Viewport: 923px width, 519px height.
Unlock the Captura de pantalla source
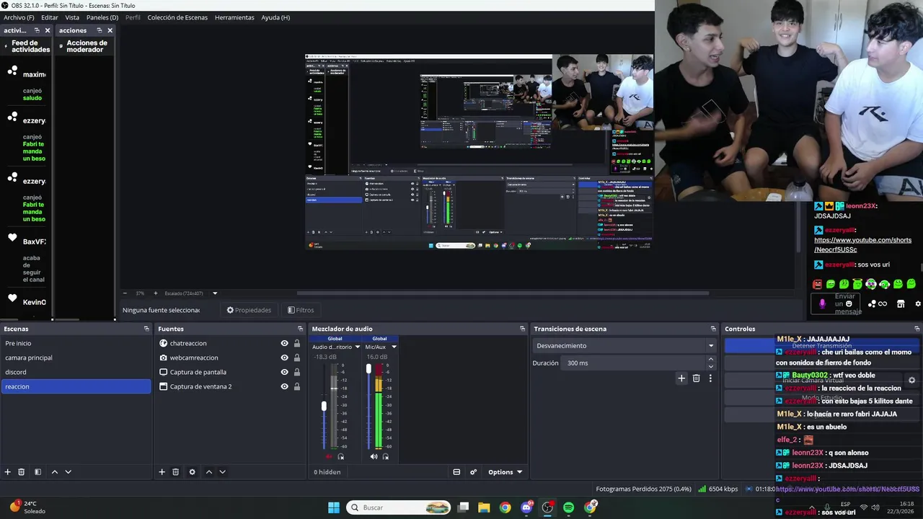pos(297,372)
